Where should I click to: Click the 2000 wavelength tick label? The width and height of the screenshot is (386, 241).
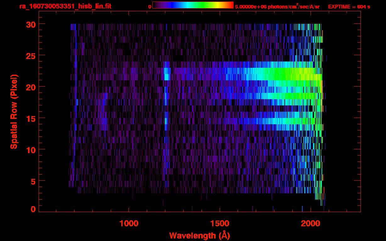point(311,223)
